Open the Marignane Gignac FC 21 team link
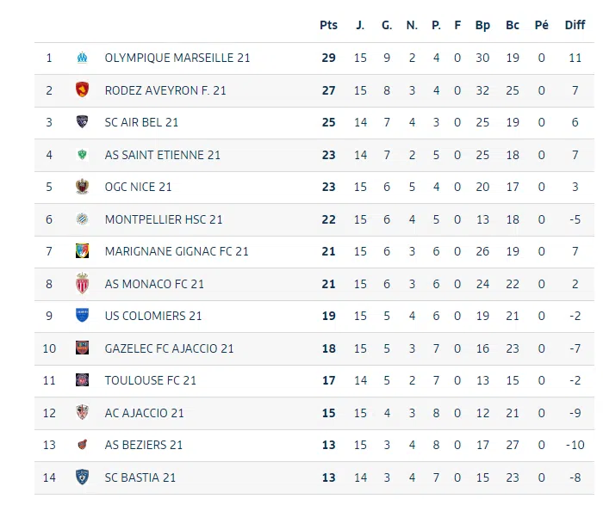603x505 pixels. (x=177, y=251)
